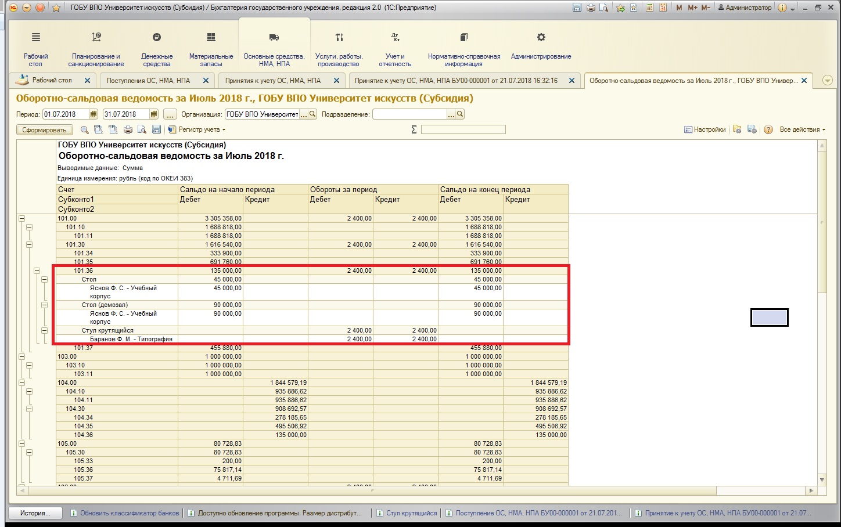Open the calendar icon in title bar

pos(662,8)
